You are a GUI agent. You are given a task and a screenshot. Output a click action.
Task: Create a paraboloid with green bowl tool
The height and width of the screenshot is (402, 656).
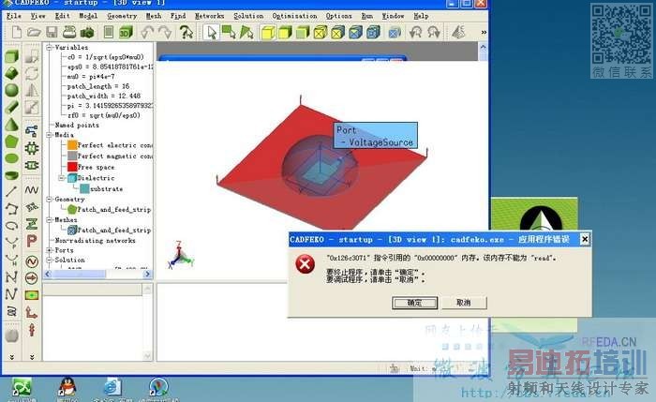point(11,175)
